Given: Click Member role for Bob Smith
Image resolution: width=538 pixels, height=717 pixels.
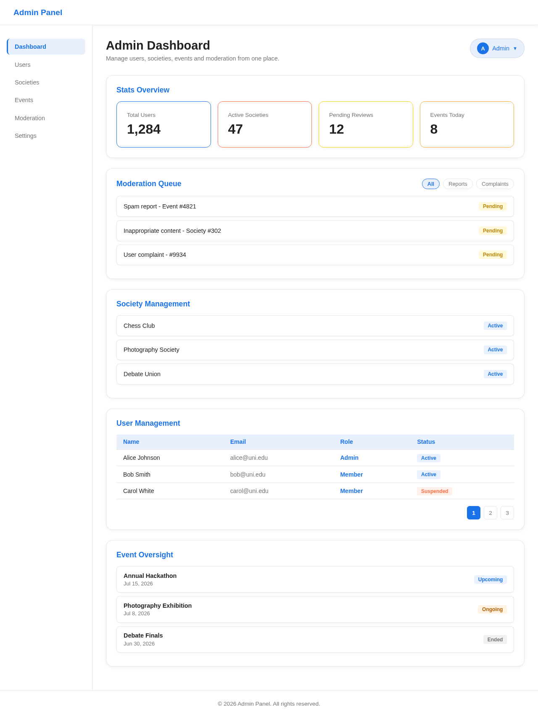Looking at the screenshot, I should coord(351,474).
